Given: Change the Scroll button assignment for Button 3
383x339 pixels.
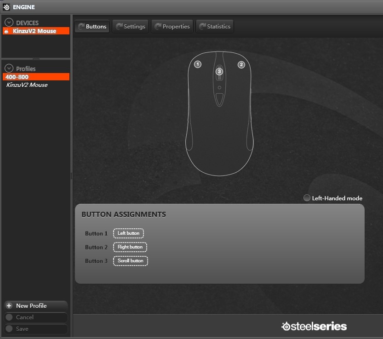Looking at the screenshot, I should tap(131, 261).
